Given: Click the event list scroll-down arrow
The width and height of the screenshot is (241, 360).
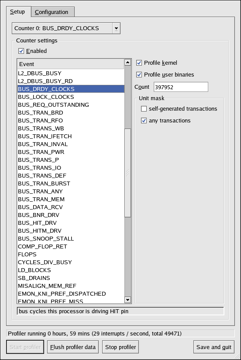Looking at the screenshot, I should (x=127, y=299).
